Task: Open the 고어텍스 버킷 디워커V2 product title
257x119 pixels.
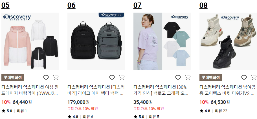Action: 228,90
